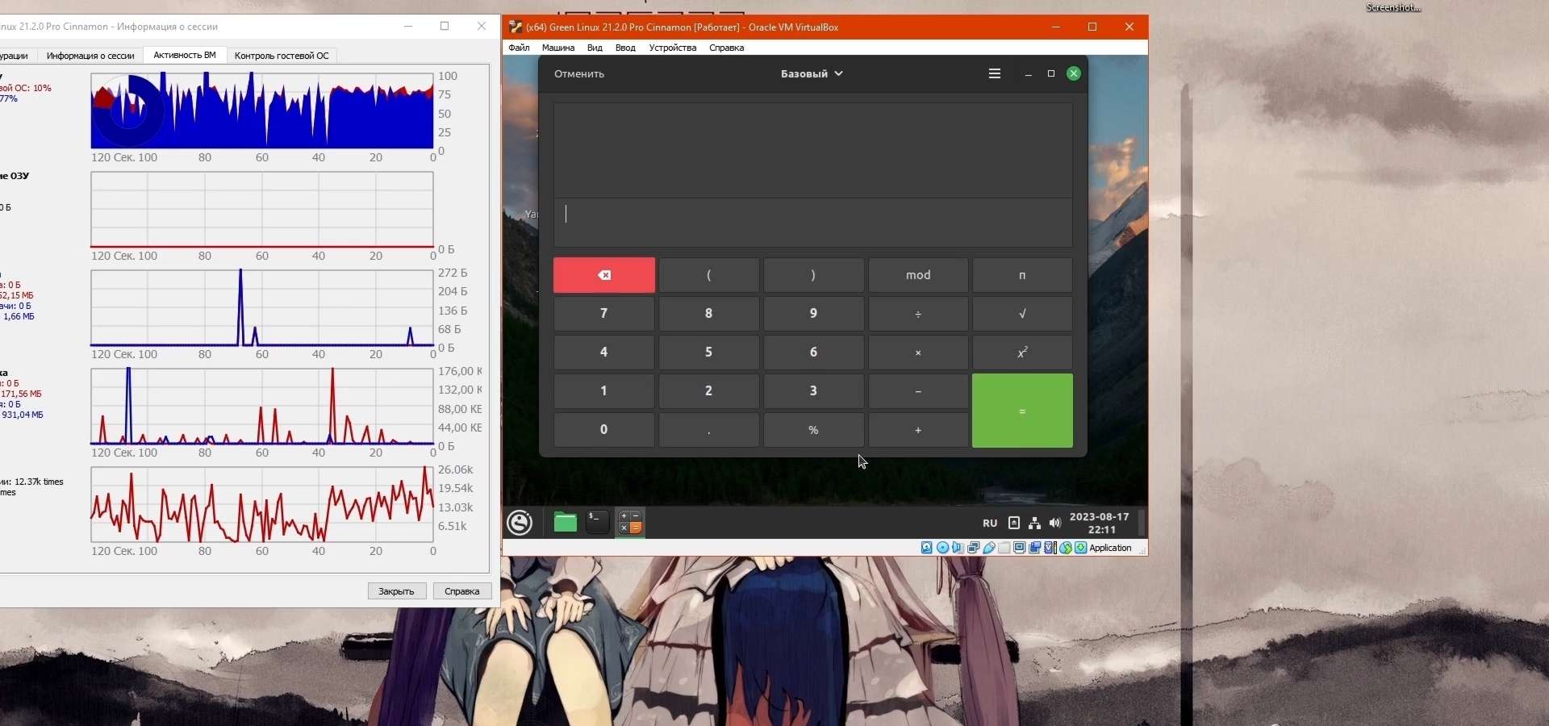The image size is (1549, 726).
Task: Expand the Базовый calculator mode dropdown
Action: 812,73
